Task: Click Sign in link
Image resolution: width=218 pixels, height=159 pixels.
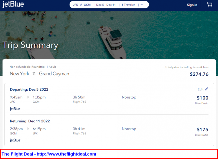Action: pos(192,5)
